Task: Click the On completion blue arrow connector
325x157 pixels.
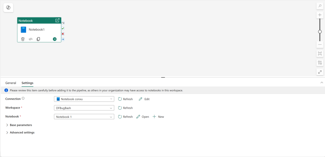Action: click(63, 39)
